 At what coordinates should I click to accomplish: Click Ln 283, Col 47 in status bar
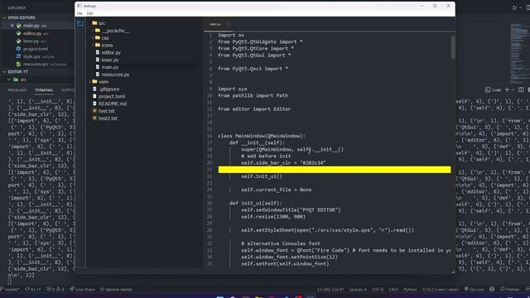click(330, 290)
